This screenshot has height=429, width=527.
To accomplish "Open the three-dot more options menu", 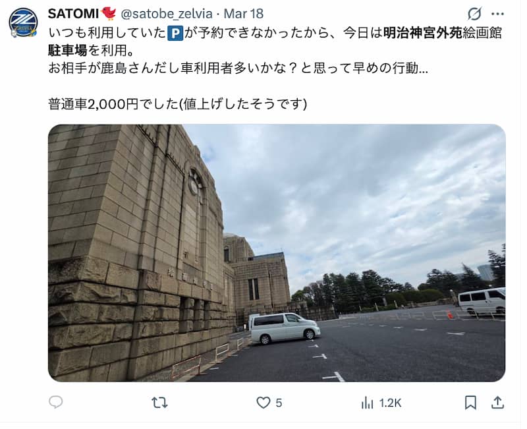I will pyautogui.click(x=497, y=14).
